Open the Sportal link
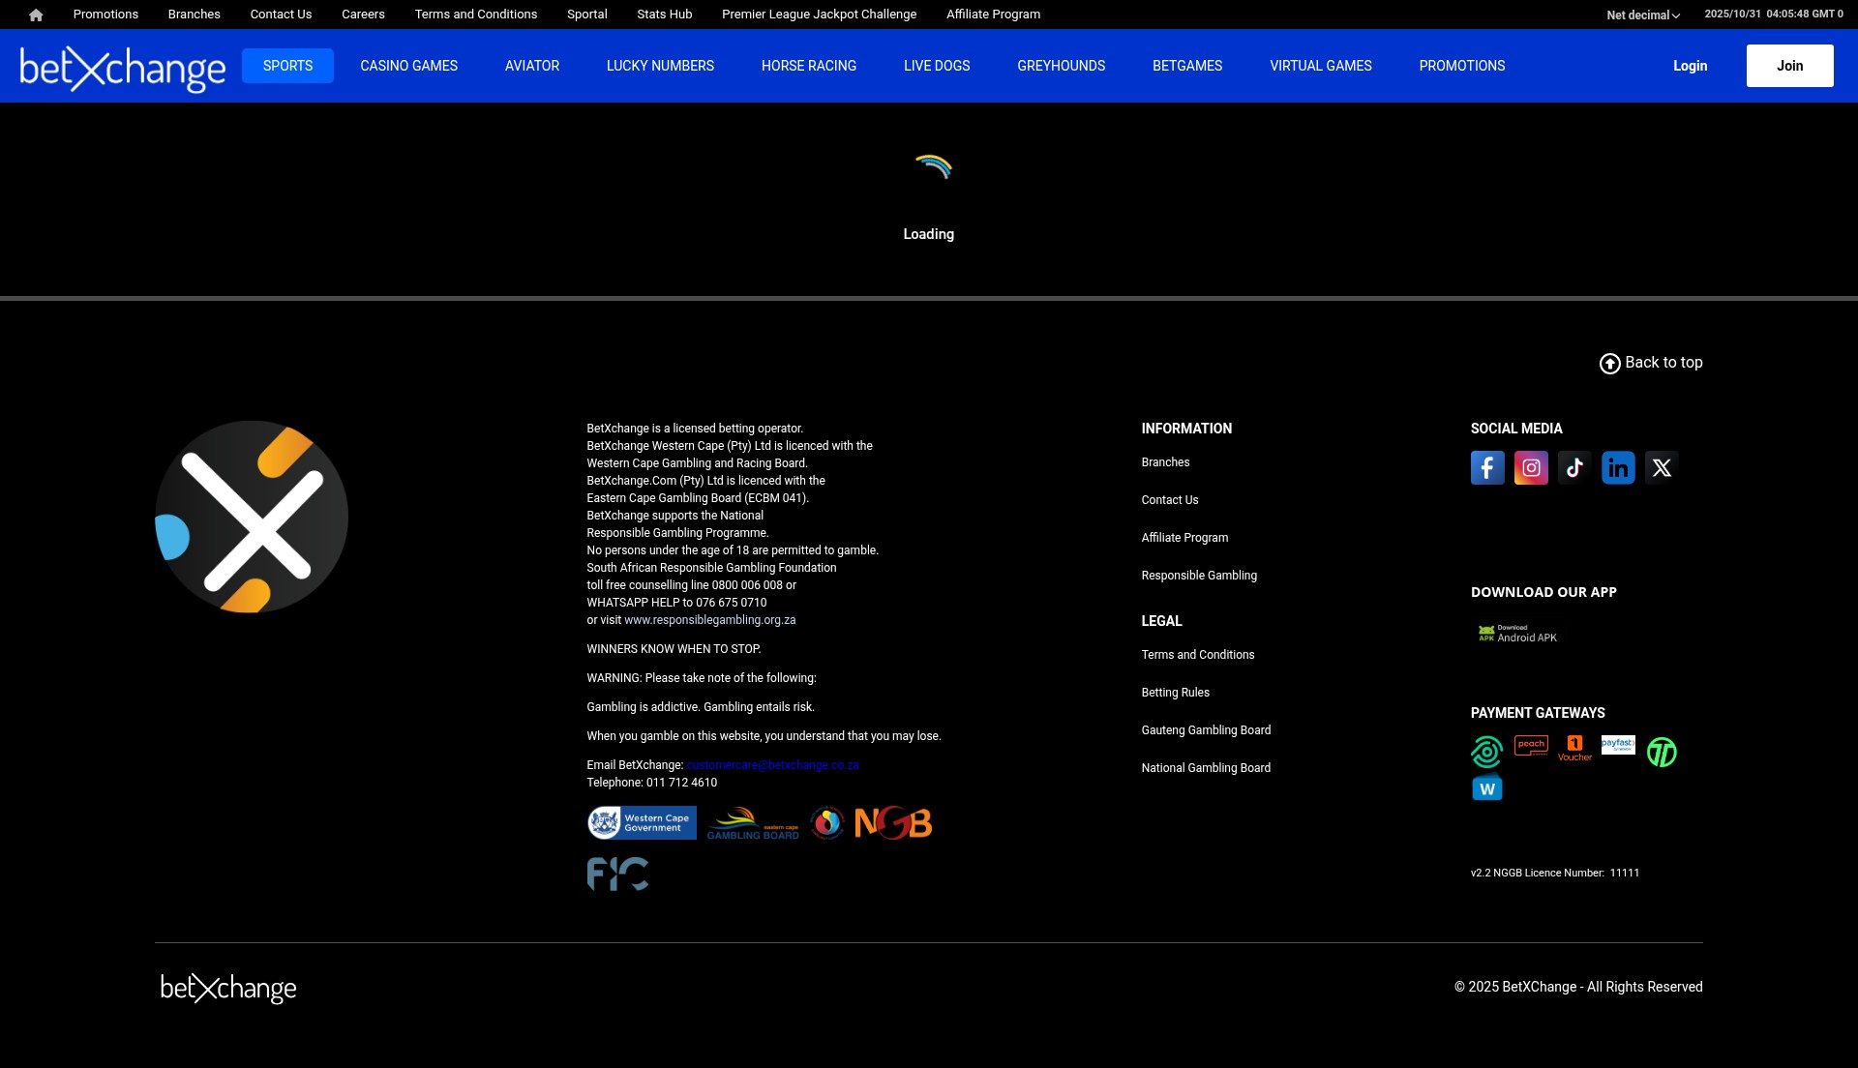1858x1068 pixels. coord(586,15)
